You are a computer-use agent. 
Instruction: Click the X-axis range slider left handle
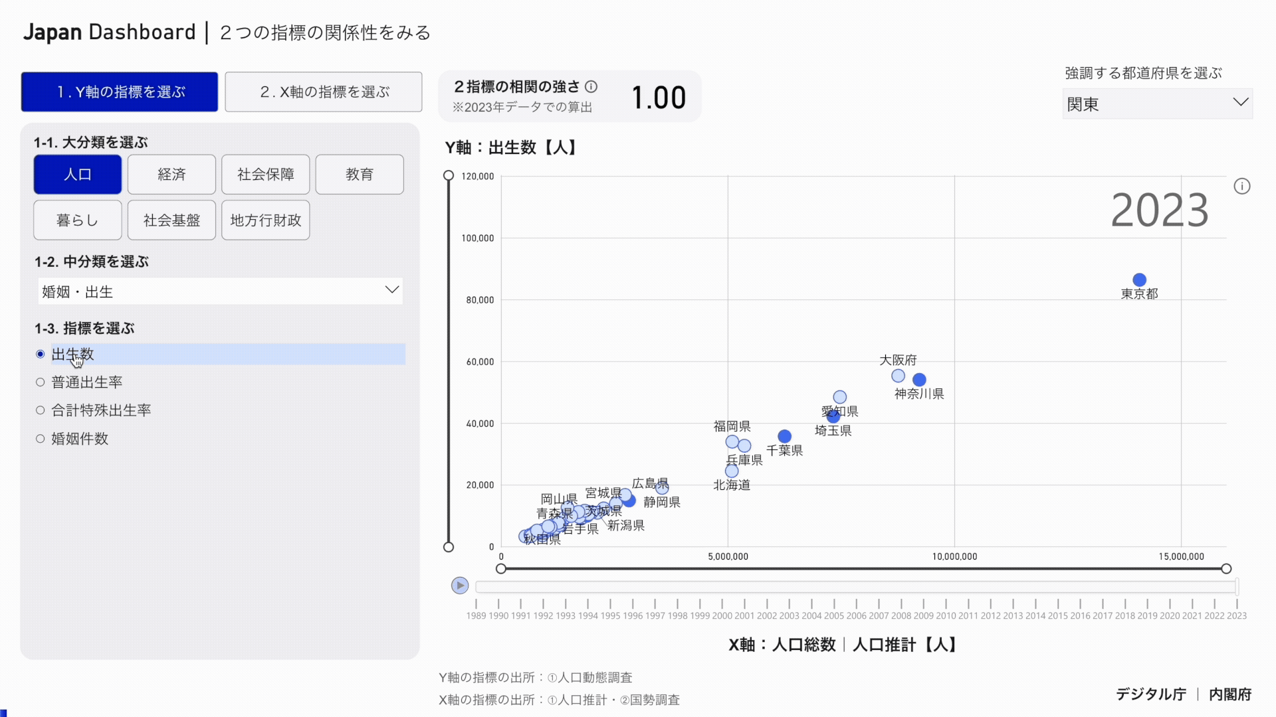[501, 569]
